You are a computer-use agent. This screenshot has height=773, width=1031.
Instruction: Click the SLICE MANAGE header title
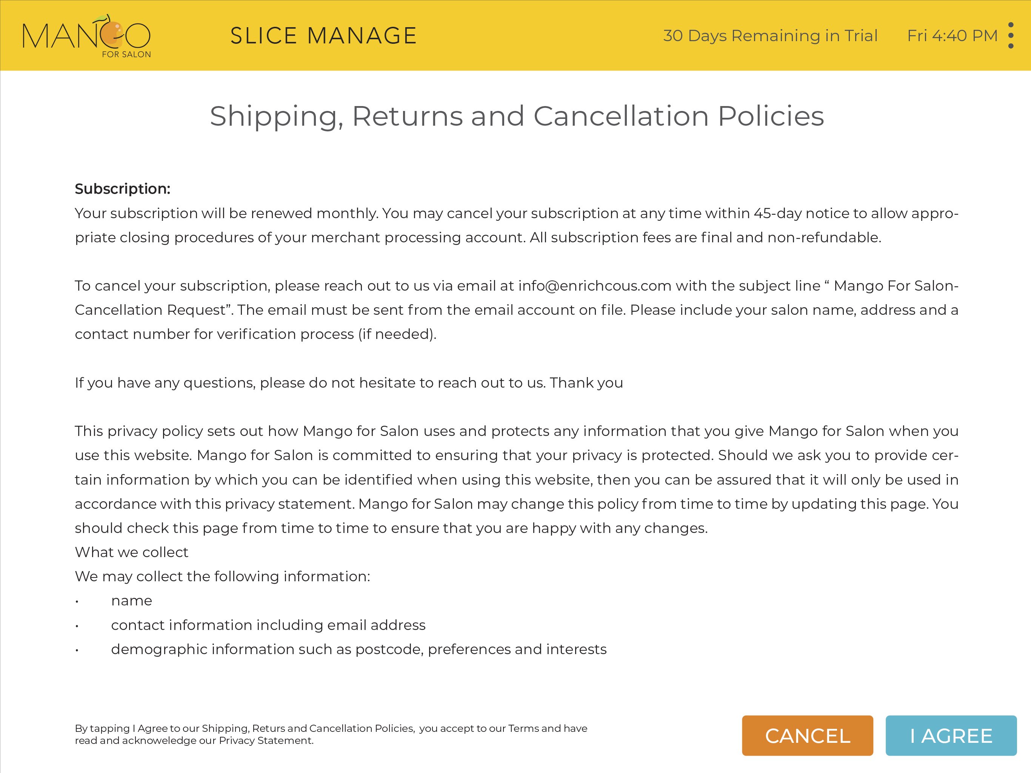323,36
